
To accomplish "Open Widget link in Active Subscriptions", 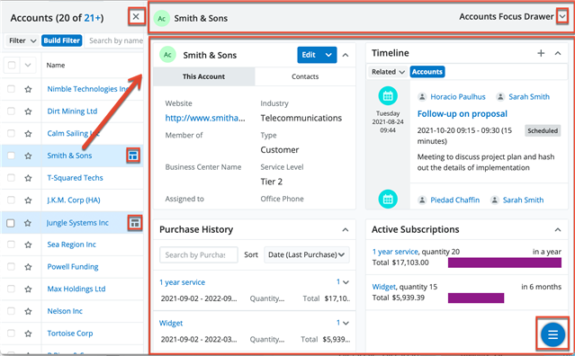I will click(384, 287).
